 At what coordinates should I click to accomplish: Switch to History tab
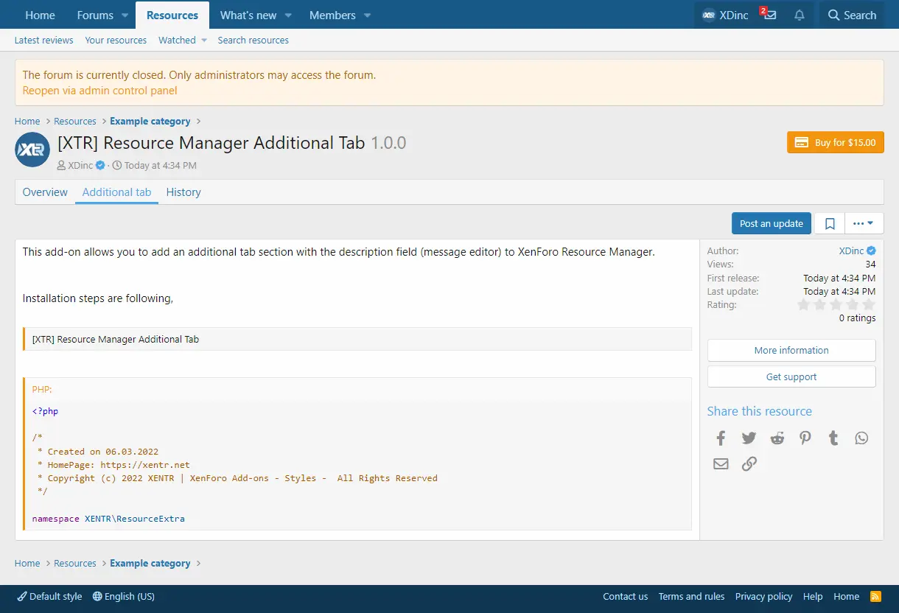[x=183, y=192]
